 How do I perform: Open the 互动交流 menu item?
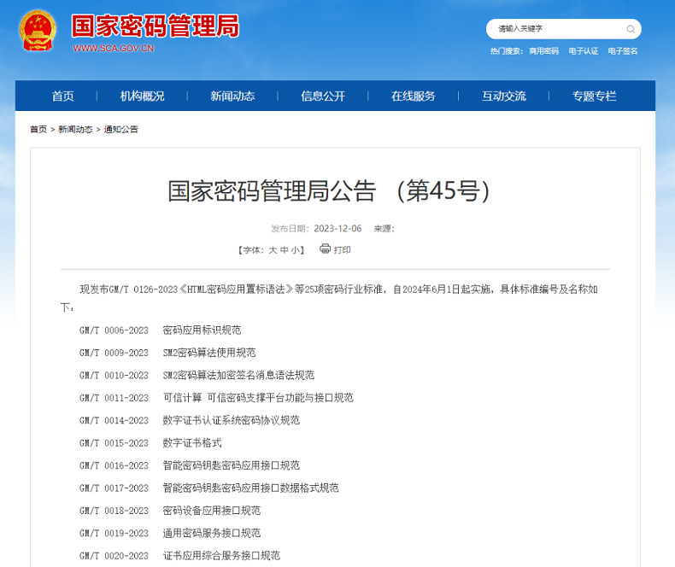(504, 96)
